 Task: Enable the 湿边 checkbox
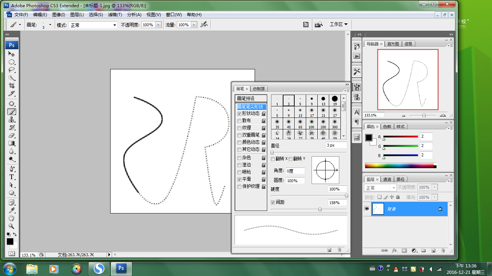240,165
